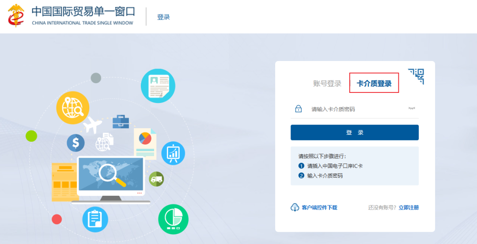477x244 pixels.
Task: Click the China International Trade Single Window logo
Action: point(16,15)
